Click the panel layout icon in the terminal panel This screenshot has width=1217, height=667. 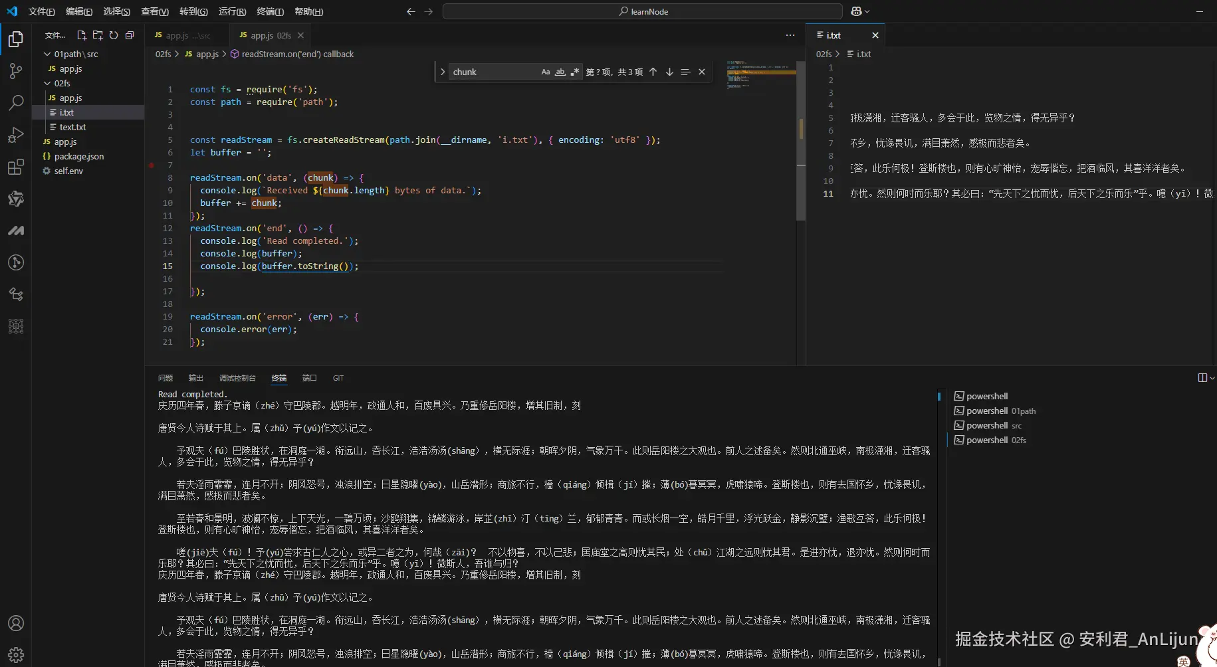[1202, 378]
